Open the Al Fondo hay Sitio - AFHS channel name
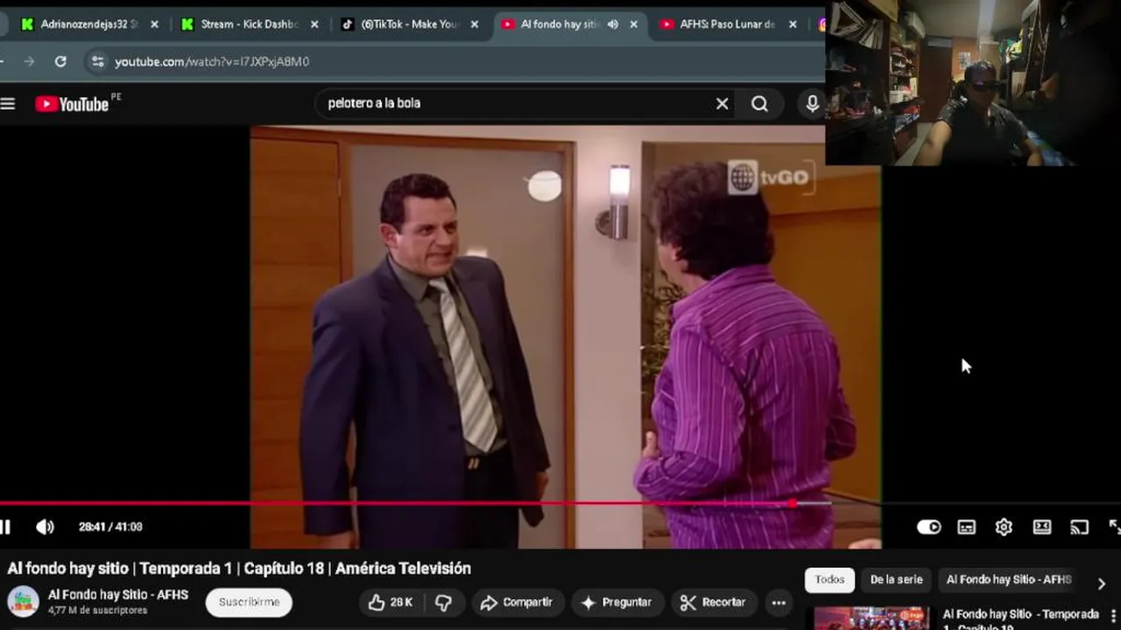The image size is (1121, 630). (x=118, y=595)
